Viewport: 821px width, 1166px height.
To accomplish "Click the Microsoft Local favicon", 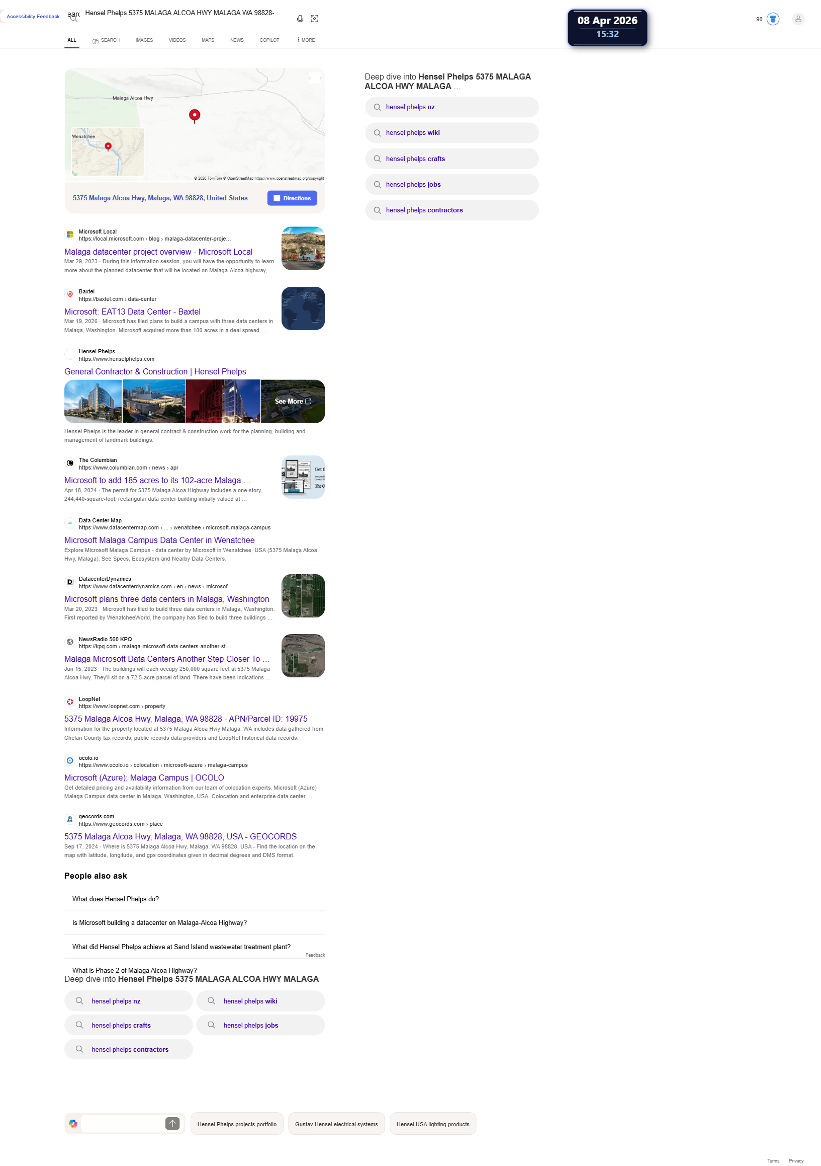I will coord(70,235).
